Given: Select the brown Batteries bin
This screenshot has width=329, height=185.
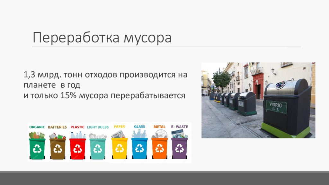Looking at the screenshot, I should pos(58,148).
